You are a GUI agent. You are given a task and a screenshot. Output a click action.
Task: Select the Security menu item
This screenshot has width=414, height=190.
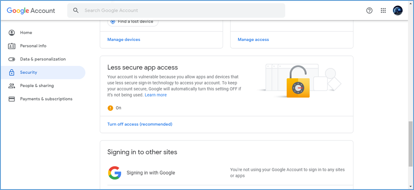(28, 72)
